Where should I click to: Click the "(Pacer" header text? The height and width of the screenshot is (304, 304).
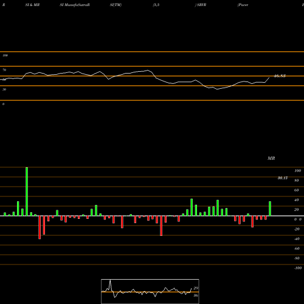click(243, 5)
